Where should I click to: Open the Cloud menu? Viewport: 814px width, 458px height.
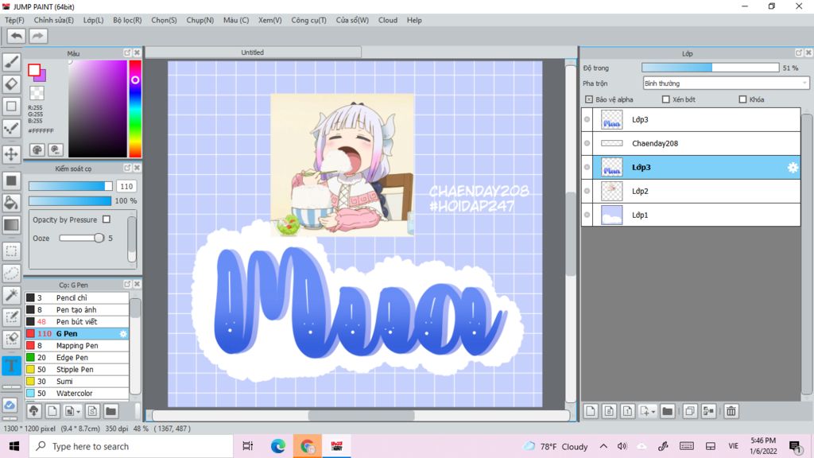pos(388,20)
